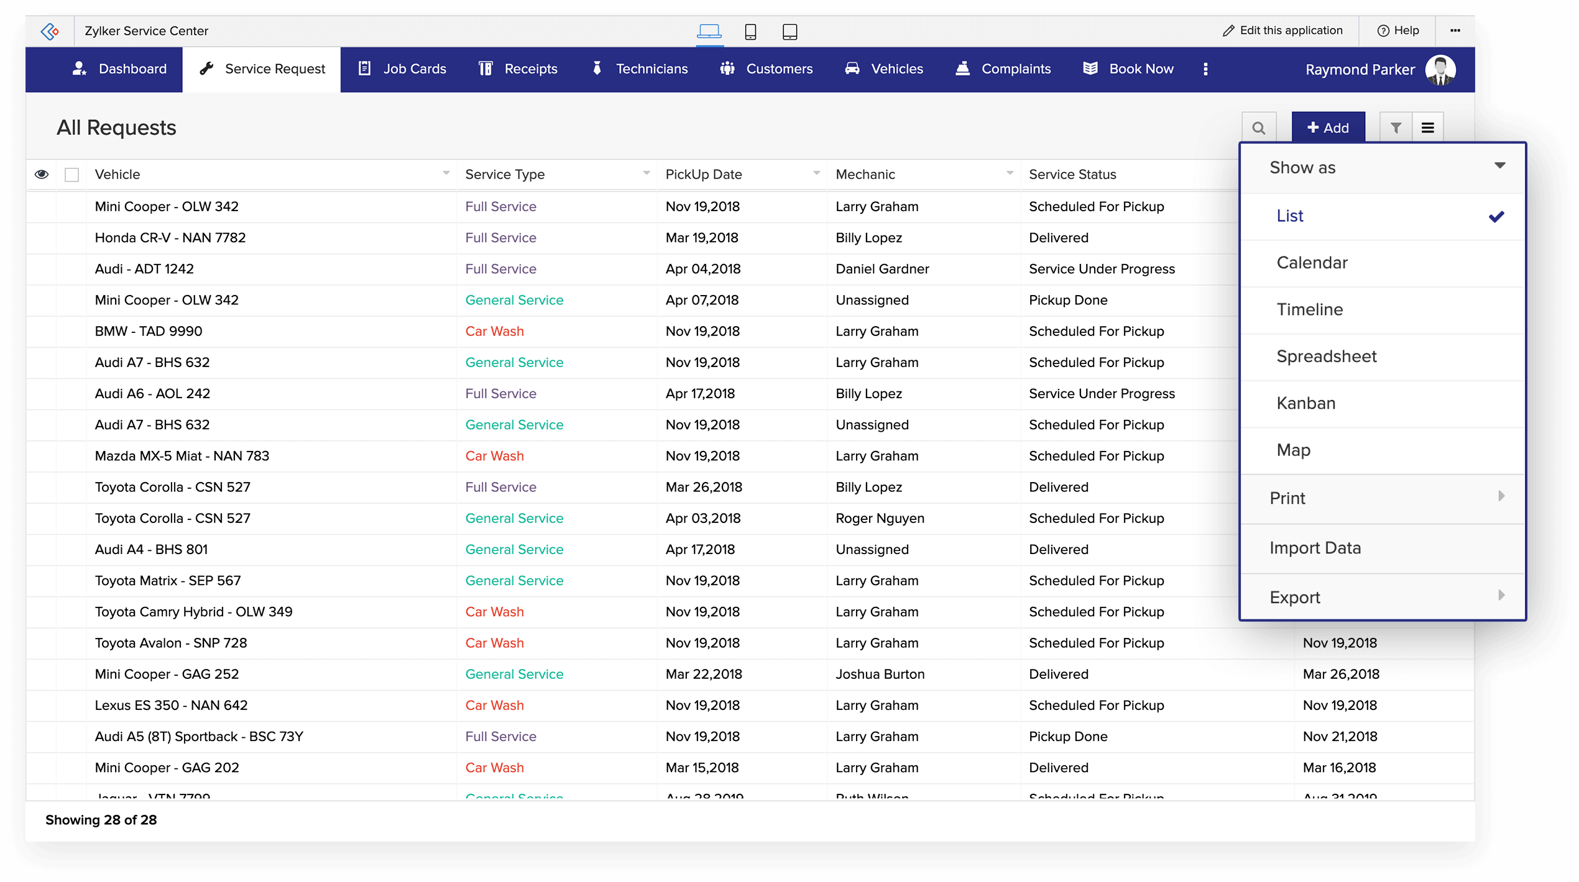Switch to tablet preview icon
The image size is (1579, 882).
[x=790, y=31]
